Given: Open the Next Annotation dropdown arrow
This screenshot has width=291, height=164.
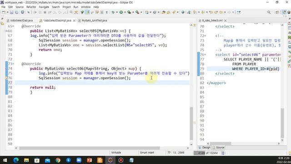Looking at the screenshot, I should point(199,12).
